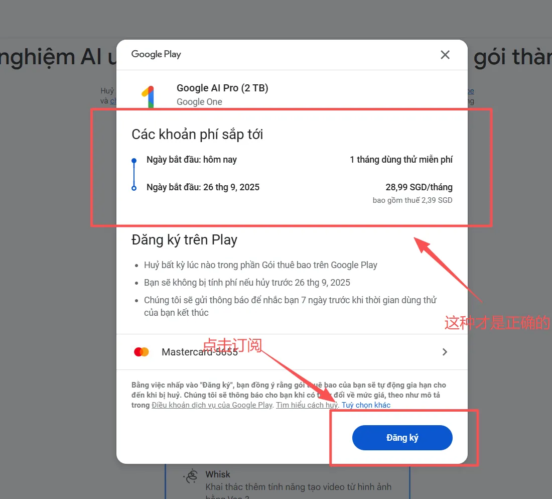Screen dimensions: 552x499
Task: Open the 'Tìm hiểu cách huỷ' link
Action: click(x=307, y=405)
